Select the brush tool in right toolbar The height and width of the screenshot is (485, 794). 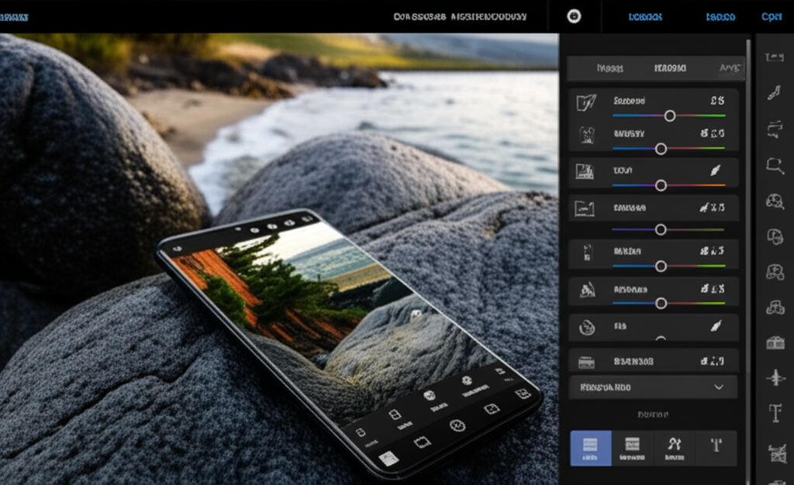[x=774, y=92]
